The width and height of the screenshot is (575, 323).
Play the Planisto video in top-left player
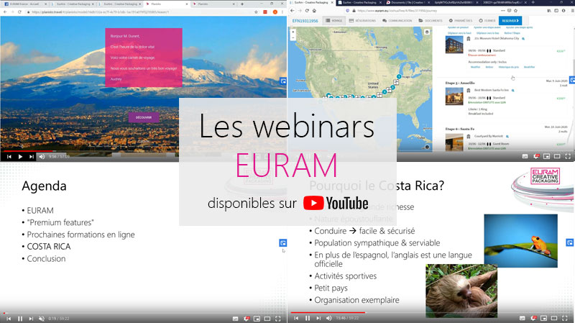coord(20,157)
